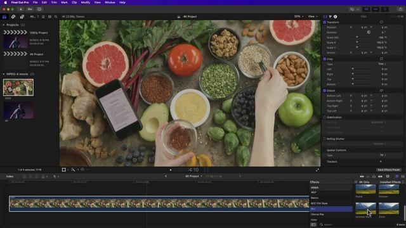Toggle the 4K Only checkbox in effects
The width and height of the screenshot is (406, 228).
click(356, 182)
